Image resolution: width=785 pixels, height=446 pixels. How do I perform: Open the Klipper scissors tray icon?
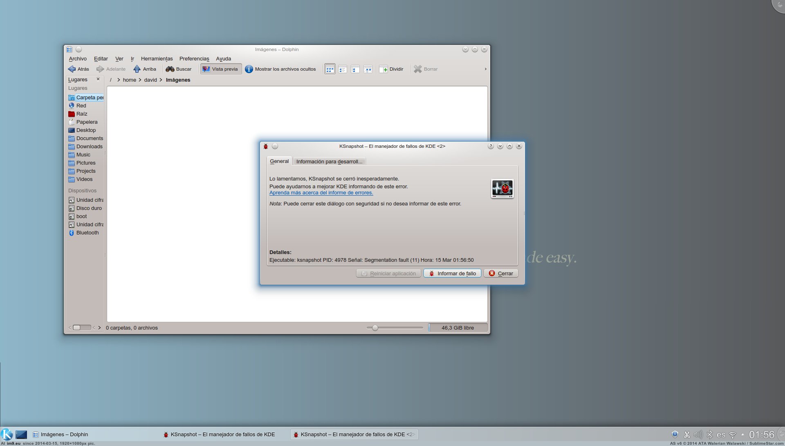(x=687, y=435)
